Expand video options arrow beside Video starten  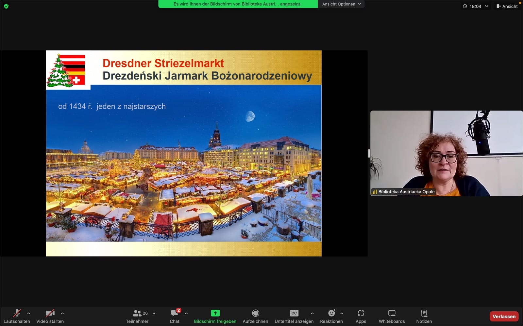pyautogui.click(x=62, y=313)
